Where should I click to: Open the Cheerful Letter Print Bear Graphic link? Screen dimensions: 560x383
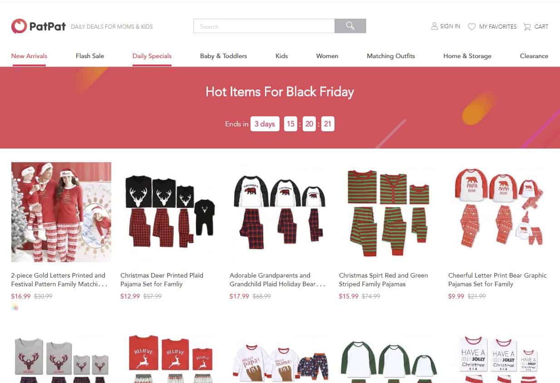497,279
